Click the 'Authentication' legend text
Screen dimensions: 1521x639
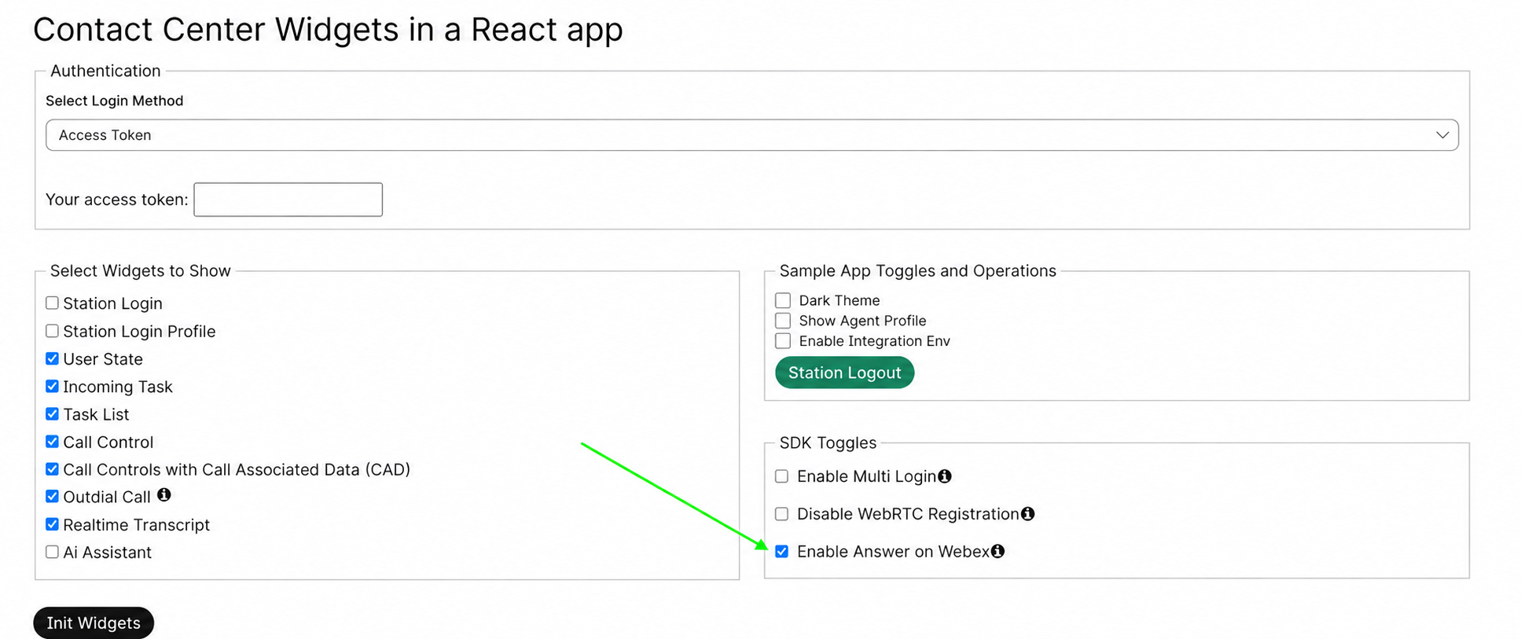pos(105,71)
